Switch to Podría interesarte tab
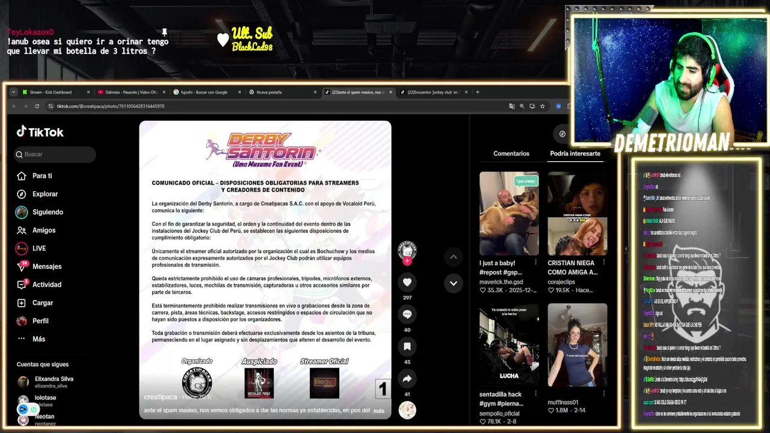 575,153
